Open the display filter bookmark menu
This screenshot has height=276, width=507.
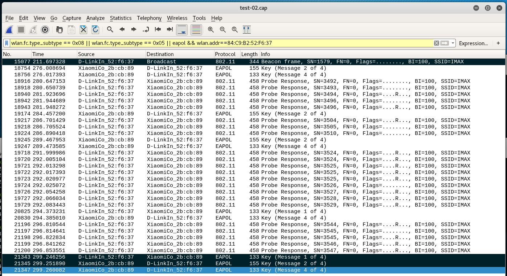[x=7, y=43]
